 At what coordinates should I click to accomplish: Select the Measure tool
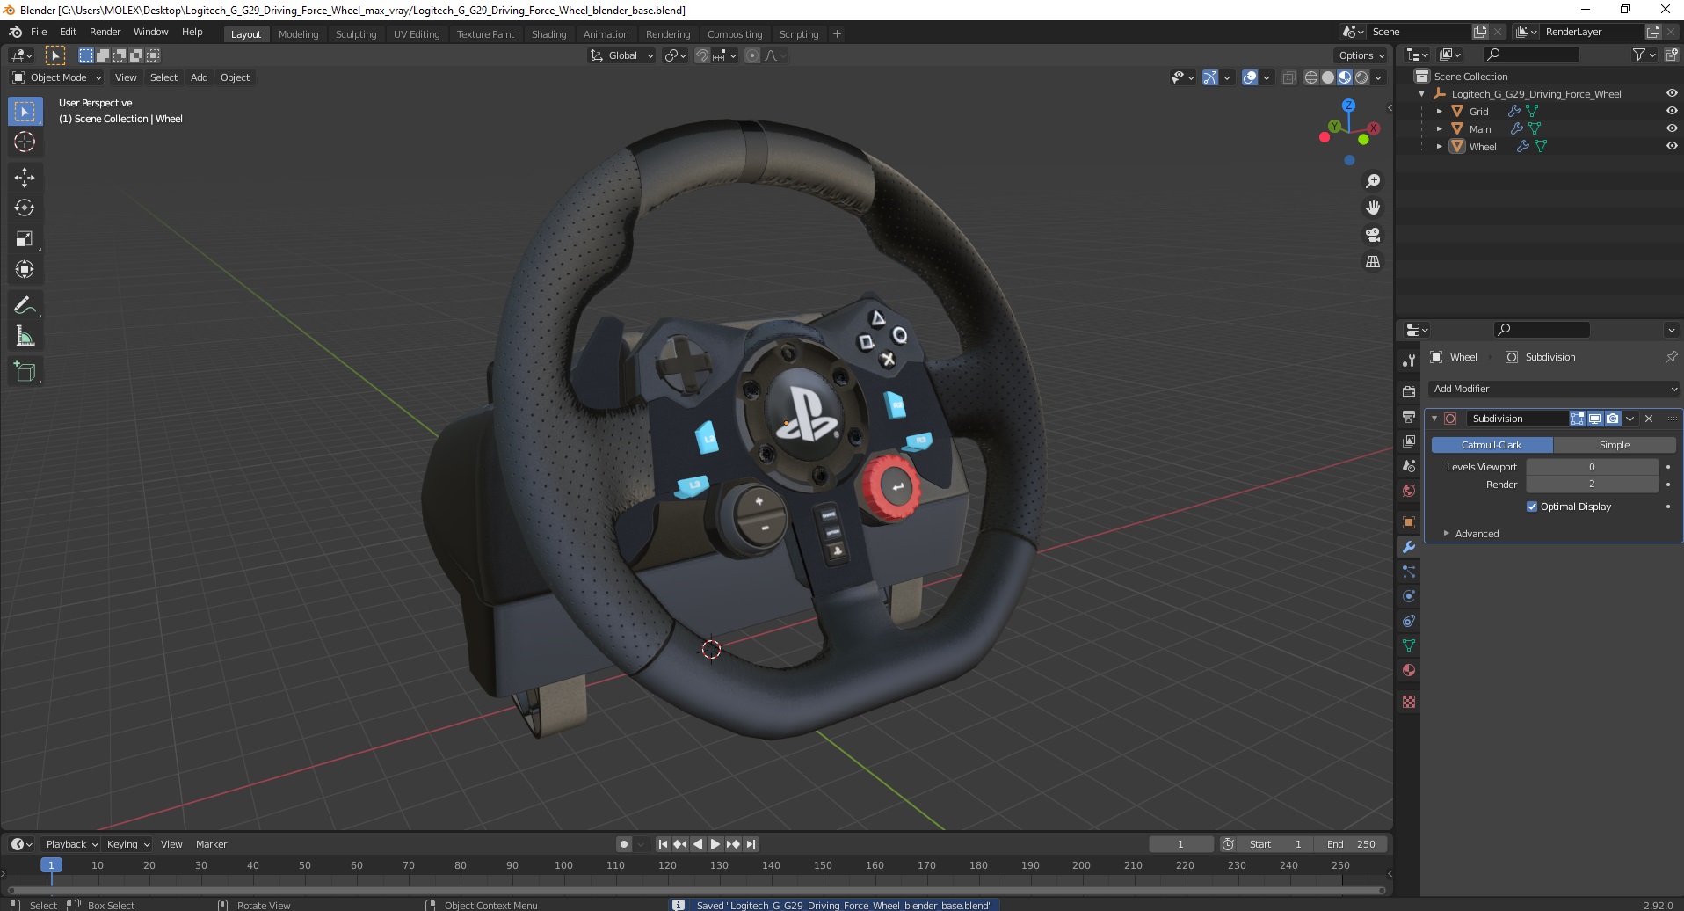click(25, 336)
